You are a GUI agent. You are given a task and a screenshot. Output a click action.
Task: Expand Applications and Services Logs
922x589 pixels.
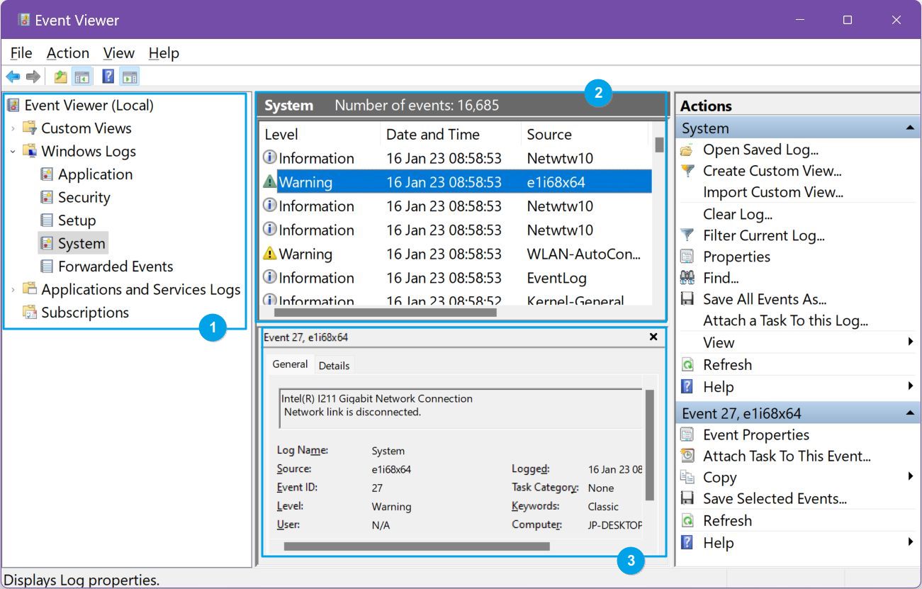[x=14, y=289]
